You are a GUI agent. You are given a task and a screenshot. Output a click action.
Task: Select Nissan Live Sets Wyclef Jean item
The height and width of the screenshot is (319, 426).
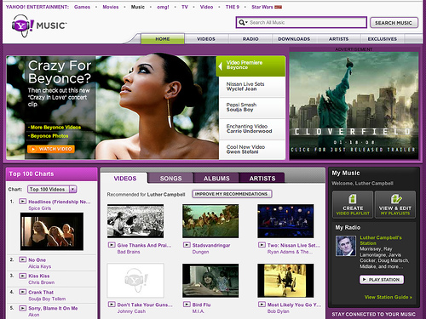[252, 87]
